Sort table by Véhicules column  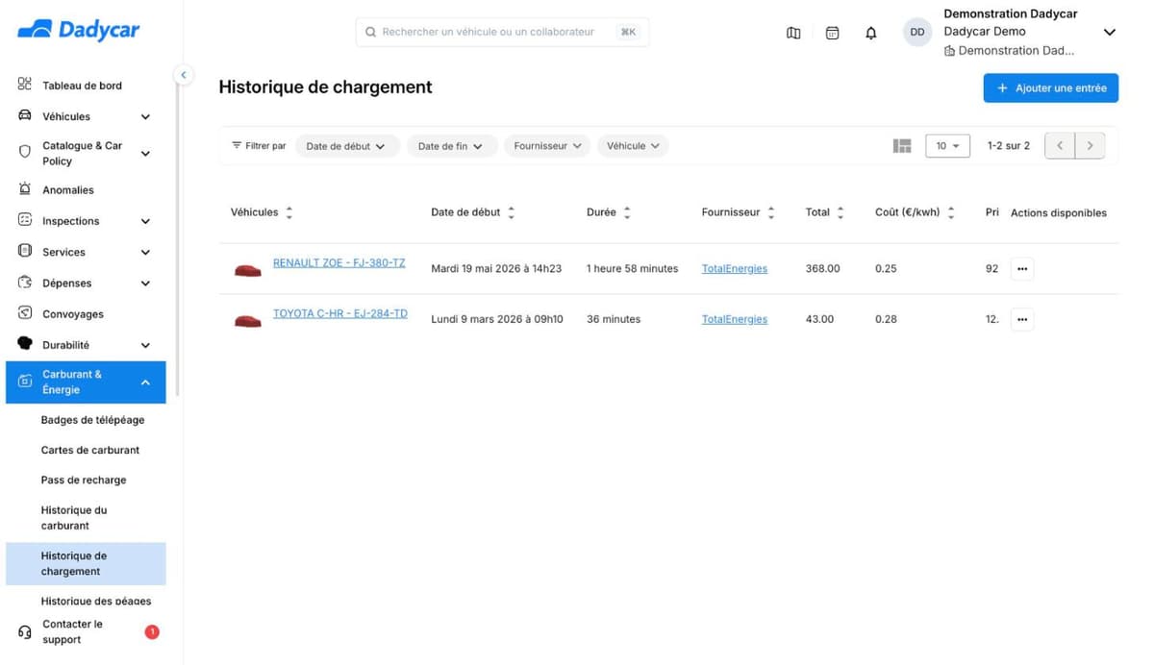[x=289, y=213]
